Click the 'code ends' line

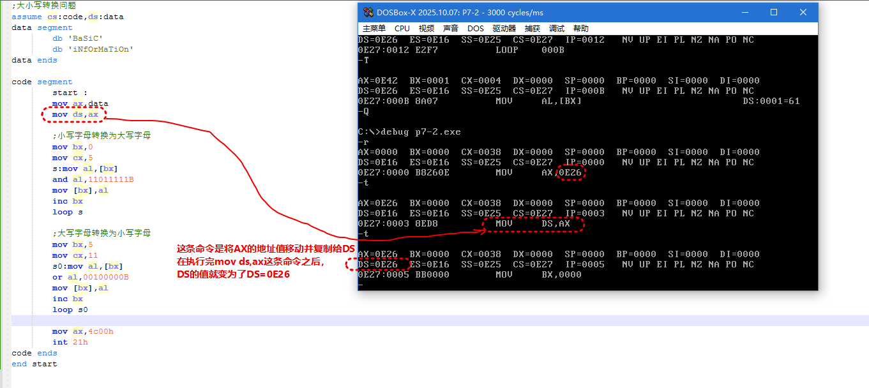click(x=34, y=353)
